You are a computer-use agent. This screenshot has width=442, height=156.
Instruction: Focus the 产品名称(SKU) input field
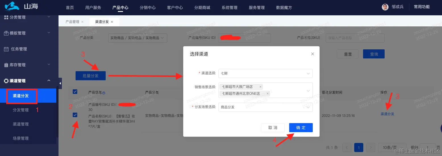click(x=355, y=38)
